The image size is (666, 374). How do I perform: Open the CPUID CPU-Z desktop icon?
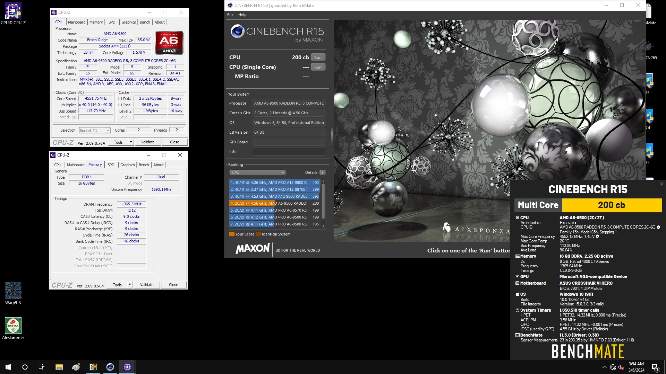[13, 14]
